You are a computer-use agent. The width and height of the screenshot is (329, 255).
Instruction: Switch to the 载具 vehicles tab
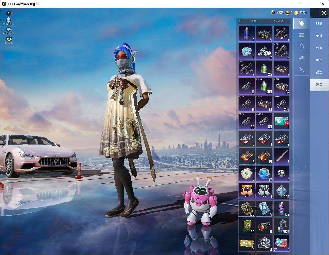[319, 60]
